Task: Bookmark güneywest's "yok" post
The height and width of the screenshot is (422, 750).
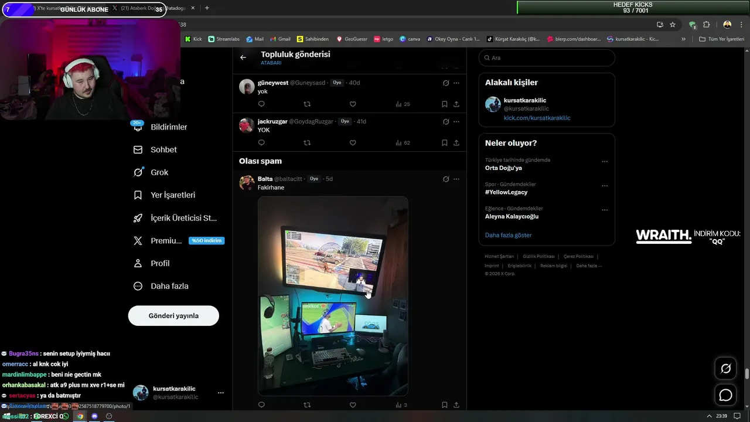Action: coord(445,104)
